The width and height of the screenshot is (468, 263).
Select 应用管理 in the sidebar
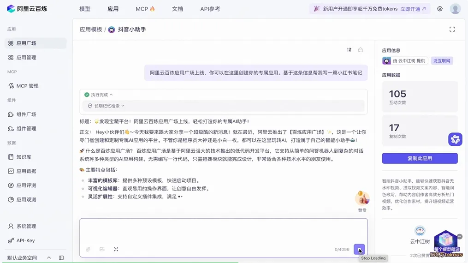36,57
